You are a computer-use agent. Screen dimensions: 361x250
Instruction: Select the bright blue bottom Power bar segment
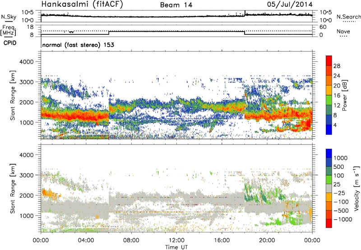(x=329, y=130)
